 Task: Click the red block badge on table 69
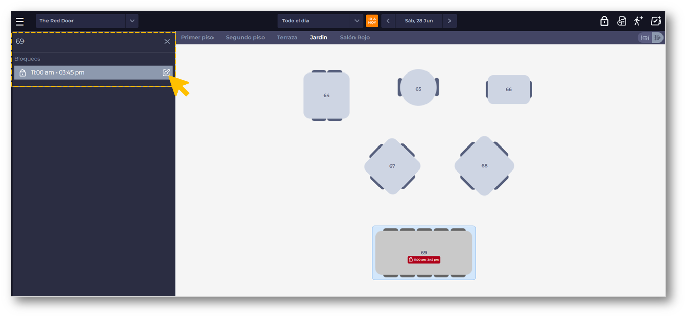(423, 260)
